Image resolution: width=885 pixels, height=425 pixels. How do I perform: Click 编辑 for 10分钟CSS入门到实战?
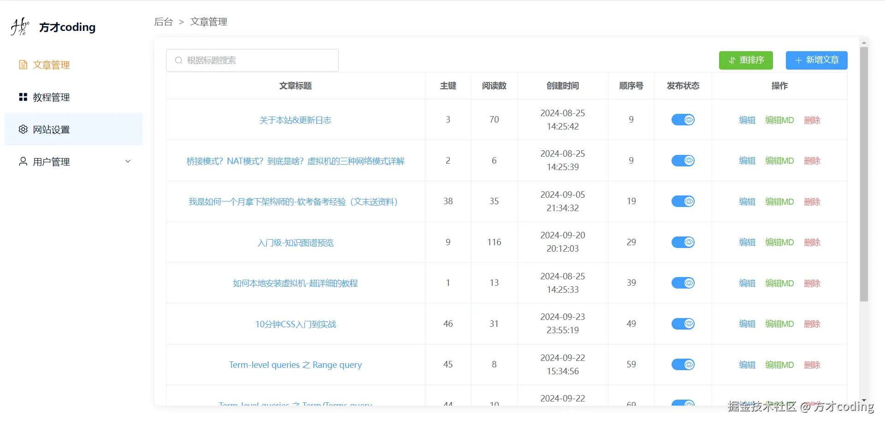point(747,324)
